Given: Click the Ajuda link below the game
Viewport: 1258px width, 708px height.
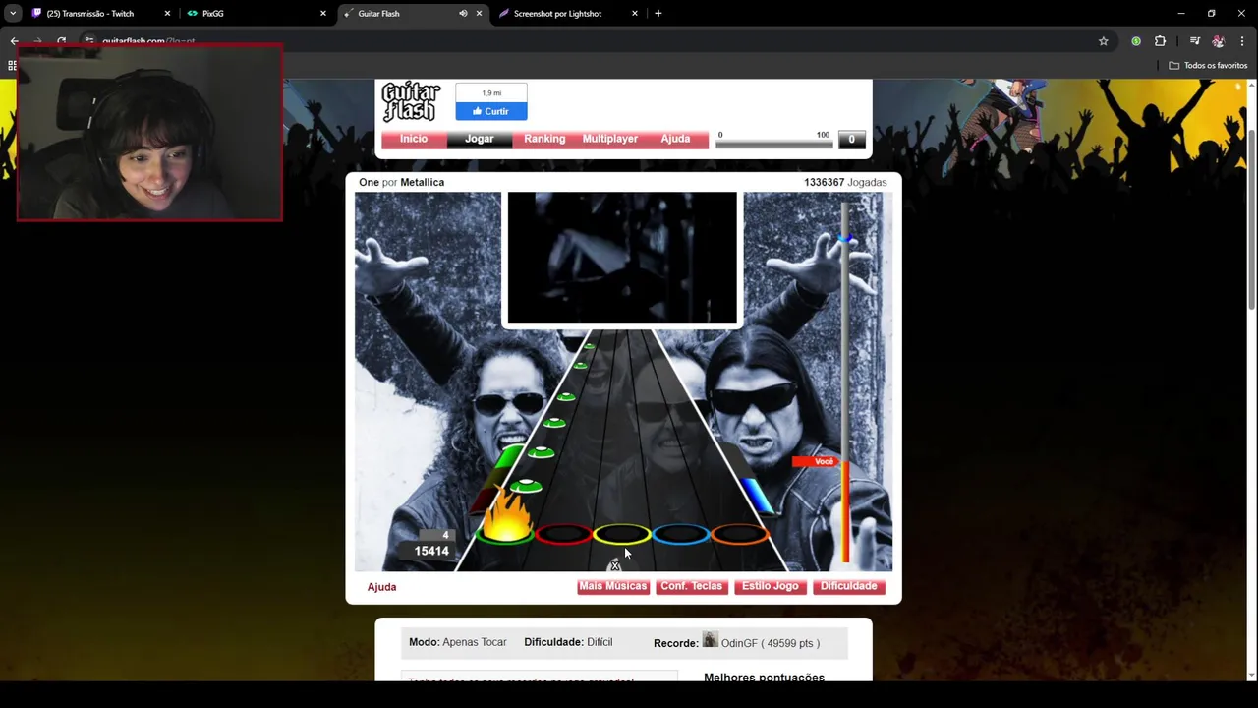Looking at the screenshot, I should point(381,587).
